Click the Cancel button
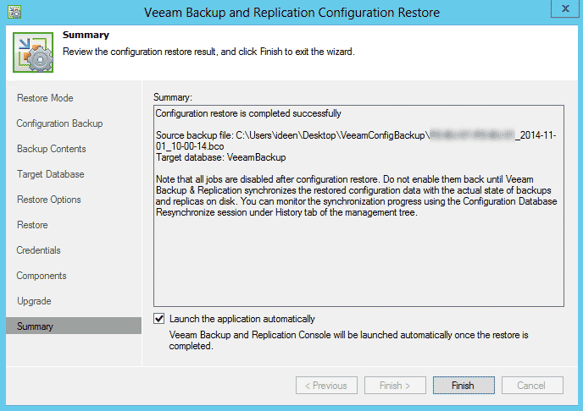 [532, 386]
